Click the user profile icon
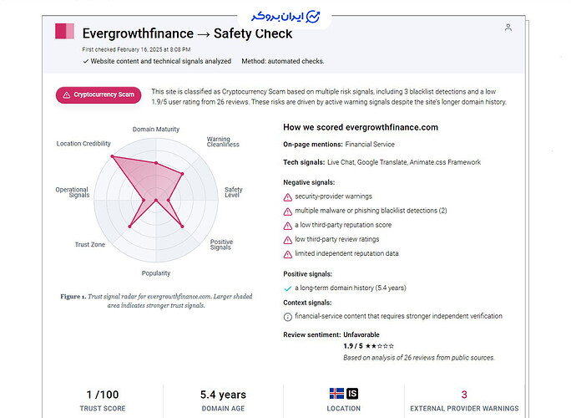 (508, 28)
